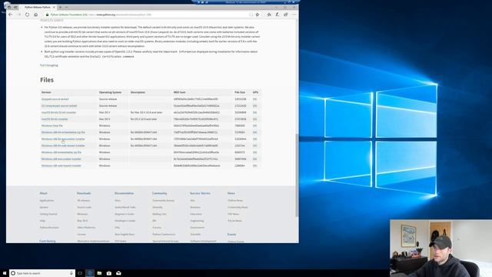Go back with the browser back arrow
492x277 pixels.
pos(10,15)
